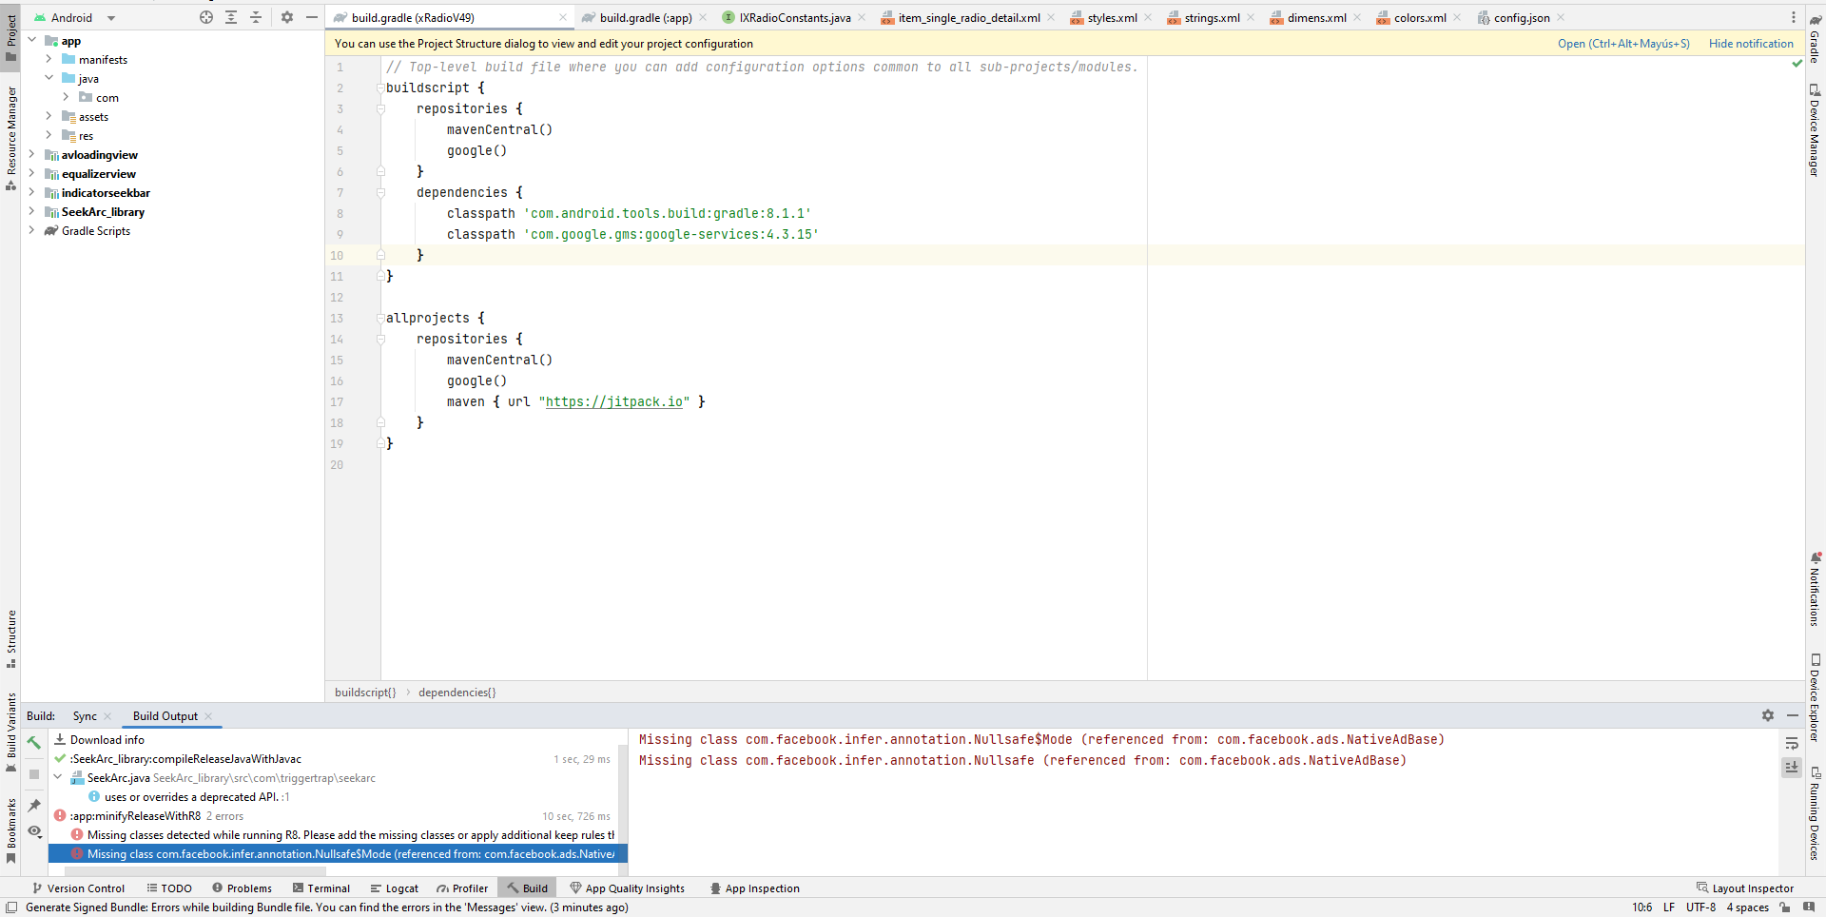Close the Build Output tab

click(208, 716)
